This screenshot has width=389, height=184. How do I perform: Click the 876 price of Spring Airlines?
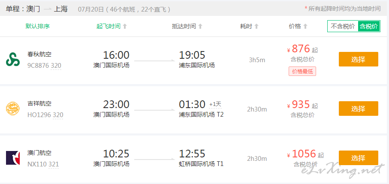click(x=301, y=49)
